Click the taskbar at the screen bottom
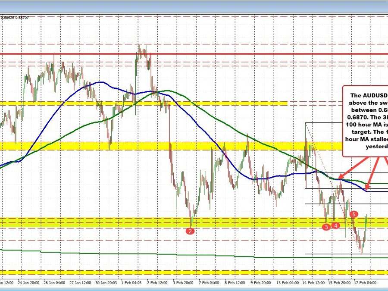Image resolution: width=388 pixels, height=291 pixels. click(x=194, y=289)
